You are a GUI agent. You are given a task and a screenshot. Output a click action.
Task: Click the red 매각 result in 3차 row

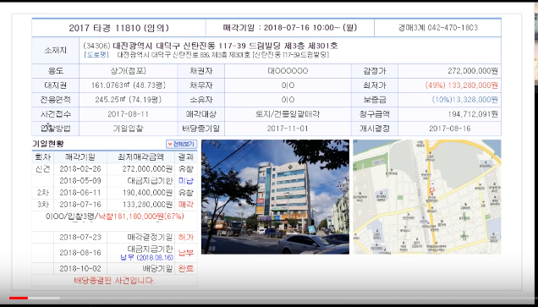(186, 205)
